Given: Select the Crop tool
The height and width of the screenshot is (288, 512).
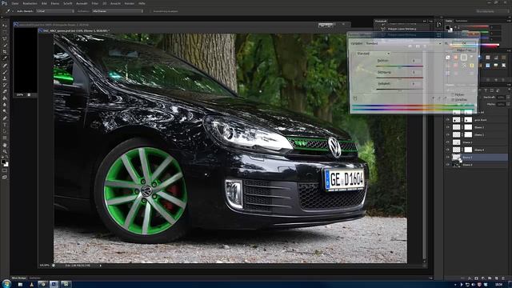Looking at the screenshot, I should click(x=5, y=51).
